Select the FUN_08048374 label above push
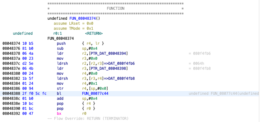Viewport: 260px width, 122px height. click(x=61, y=38)
